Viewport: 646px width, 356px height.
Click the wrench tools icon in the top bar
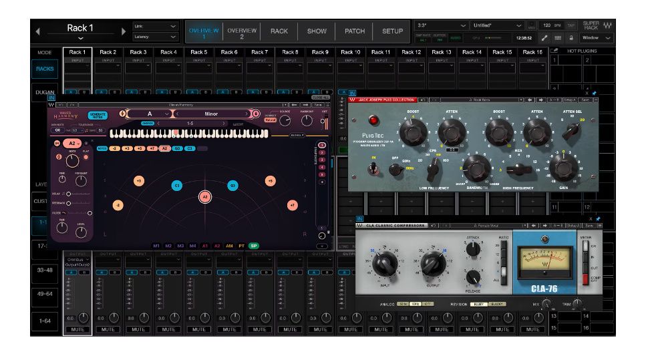(x=544, y=38)
